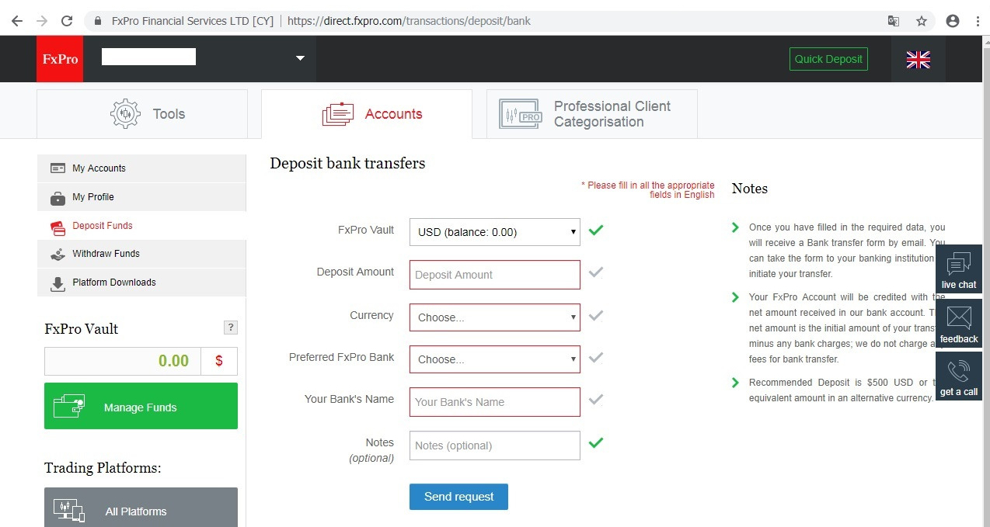Go back with the browser back arrow
The width and height of the screenshot is (990, 527).
point(16,21)
